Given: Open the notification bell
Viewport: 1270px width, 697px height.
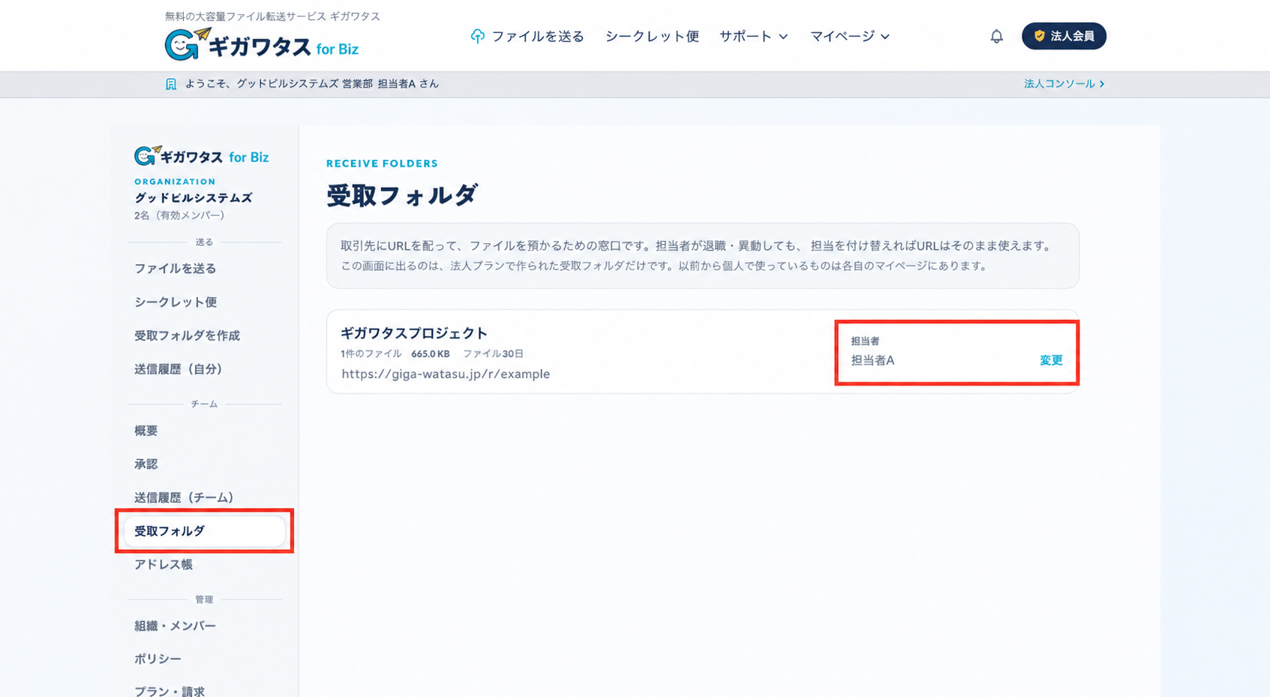Looking at the screenshot, I should (x=996, y=36).
